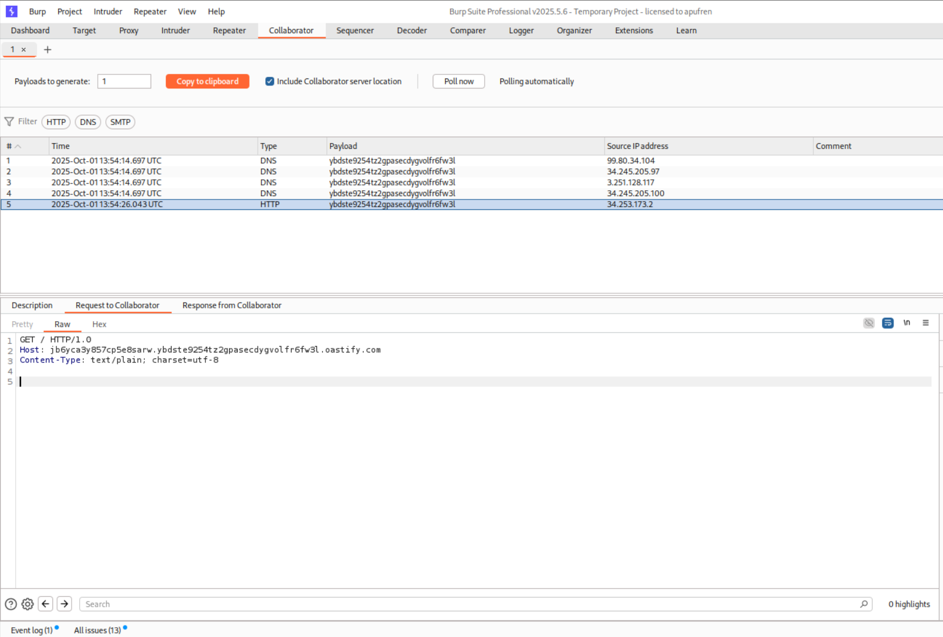This screenshot has width=943, height=637.
Task: Open a new Collaborator tab with plus button
Action: point(48,49)
